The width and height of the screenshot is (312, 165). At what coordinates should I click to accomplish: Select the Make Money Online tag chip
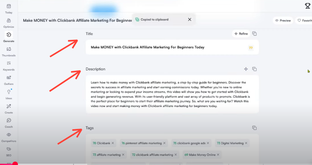[202, 155]
